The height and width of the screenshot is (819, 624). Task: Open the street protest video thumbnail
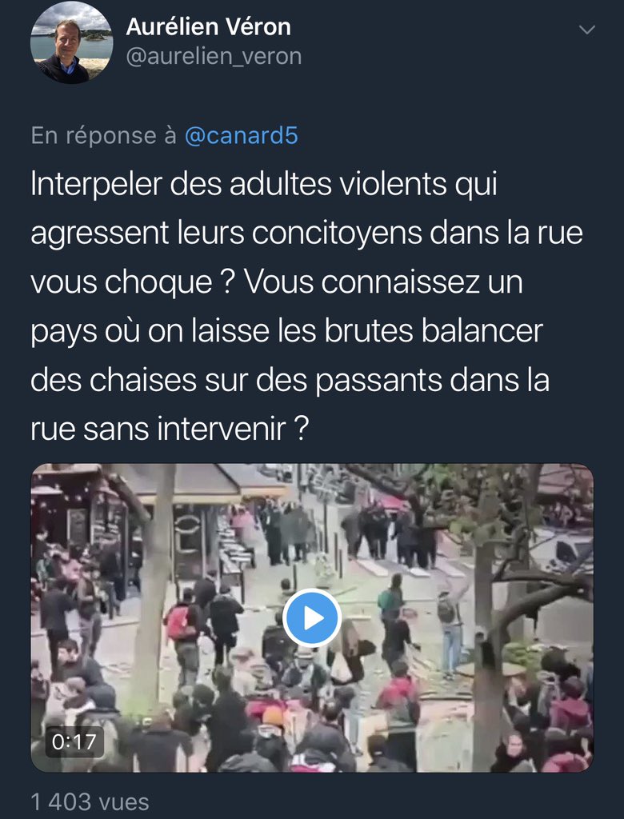pos(312,618)
